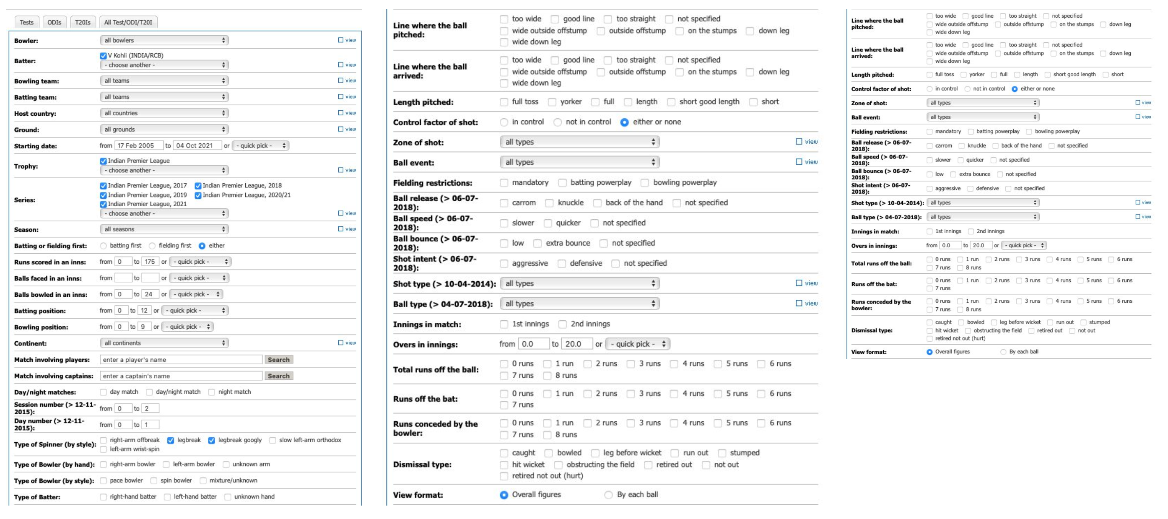This screenshot has width=1168, height=519.
Task: Open the all bowlers dropdown
Action: point(164,40)
